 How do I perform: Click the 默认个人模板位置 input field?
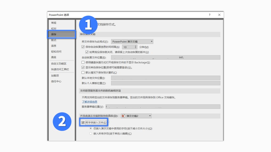[166, 83]
